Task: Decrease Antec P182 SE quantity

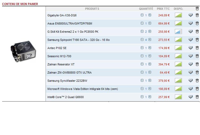Action: pos(142,48)
